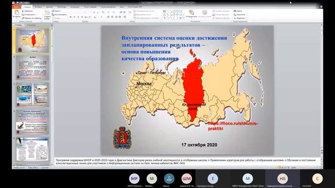Click the Paste (Вставить) clipboard icon
Image resolution: width=335 pixels, height=188 pixels.
pos(17,13)
